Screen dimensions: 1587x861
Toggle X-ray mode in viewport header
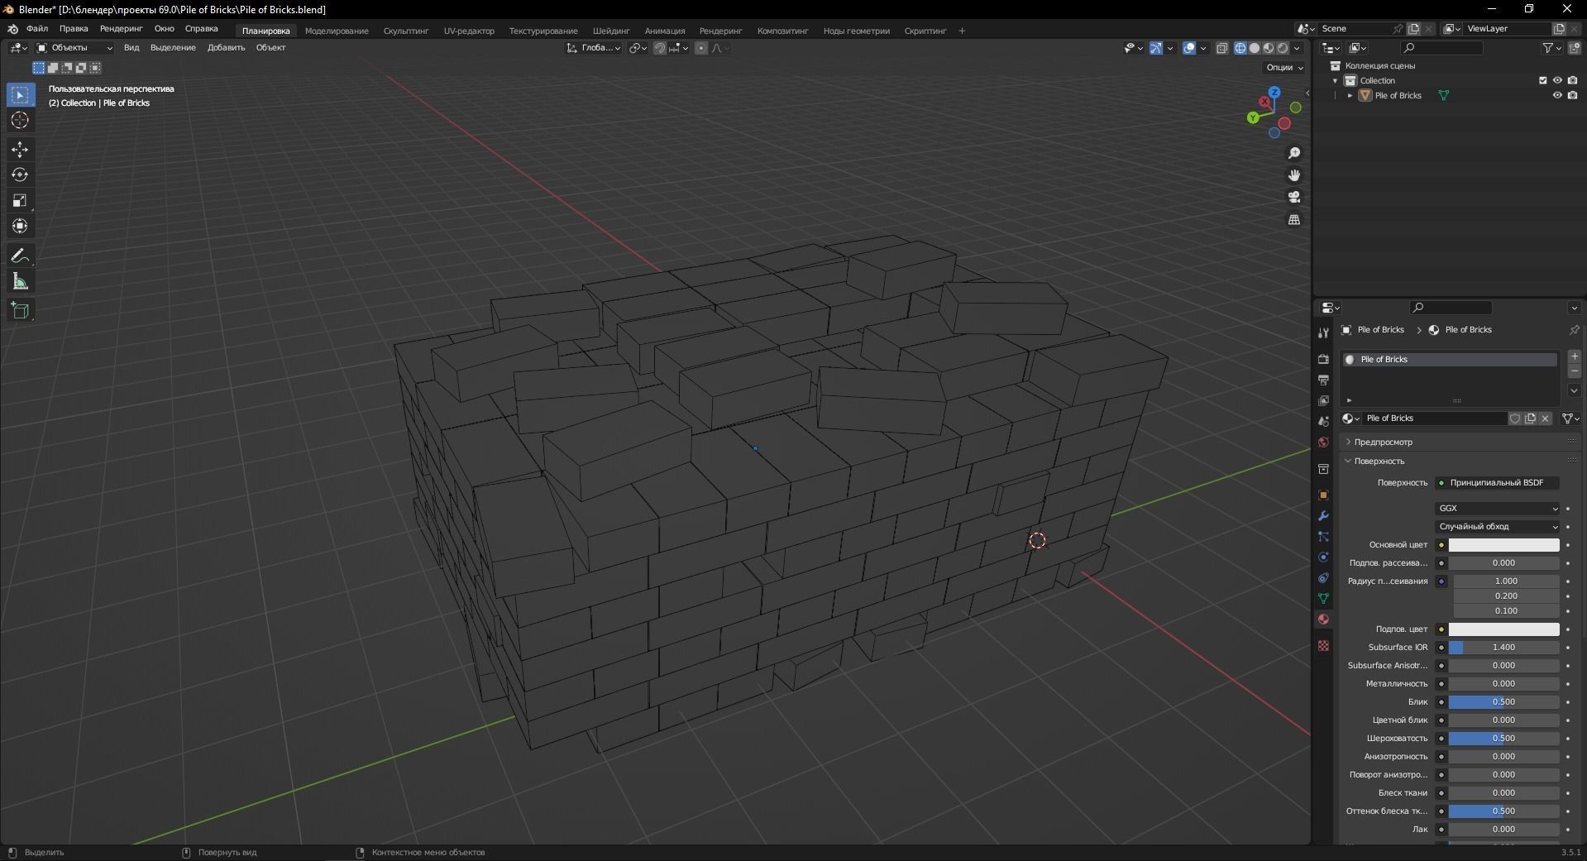point(1222,48)
